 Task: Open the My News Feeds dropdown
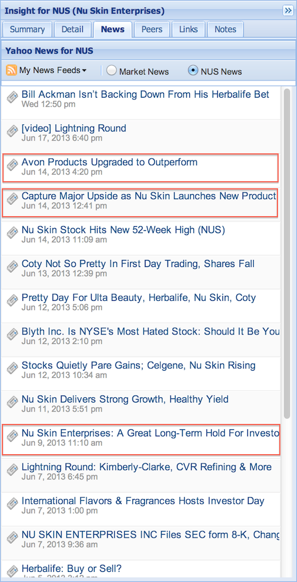53,70
